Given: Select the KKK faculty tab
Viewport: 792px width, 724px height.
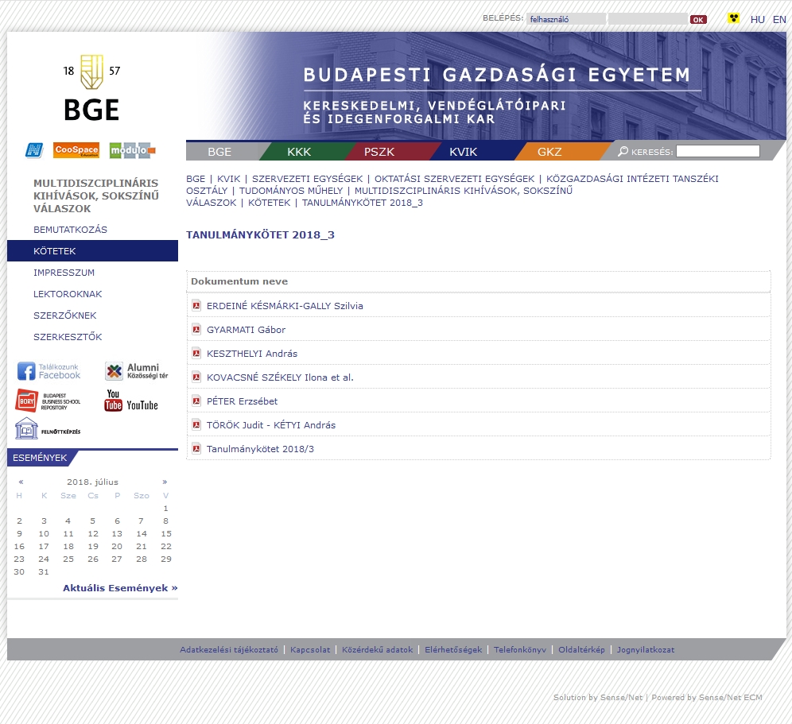Looking at the screenshot, I should pos(299,152).
